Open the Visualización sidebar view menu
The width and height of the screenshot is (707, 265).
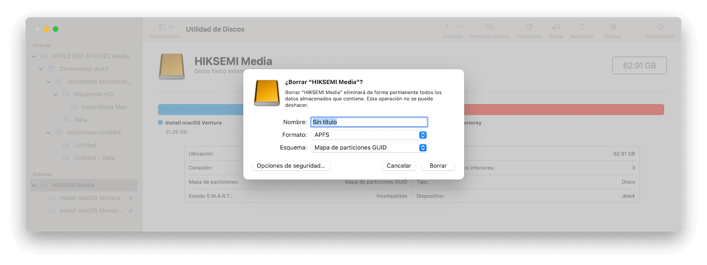click(x=165, y=27)
